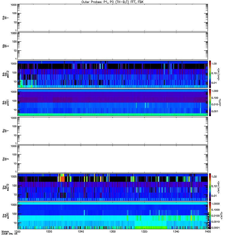Click the '1.0000' tick on thc scm1 color bar

[x=215, y=204]
